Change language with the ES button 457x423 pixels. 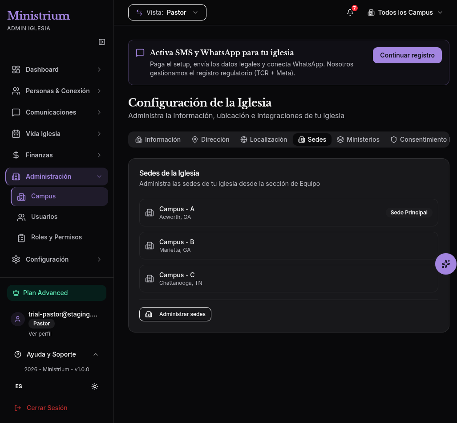click(19, 386)
